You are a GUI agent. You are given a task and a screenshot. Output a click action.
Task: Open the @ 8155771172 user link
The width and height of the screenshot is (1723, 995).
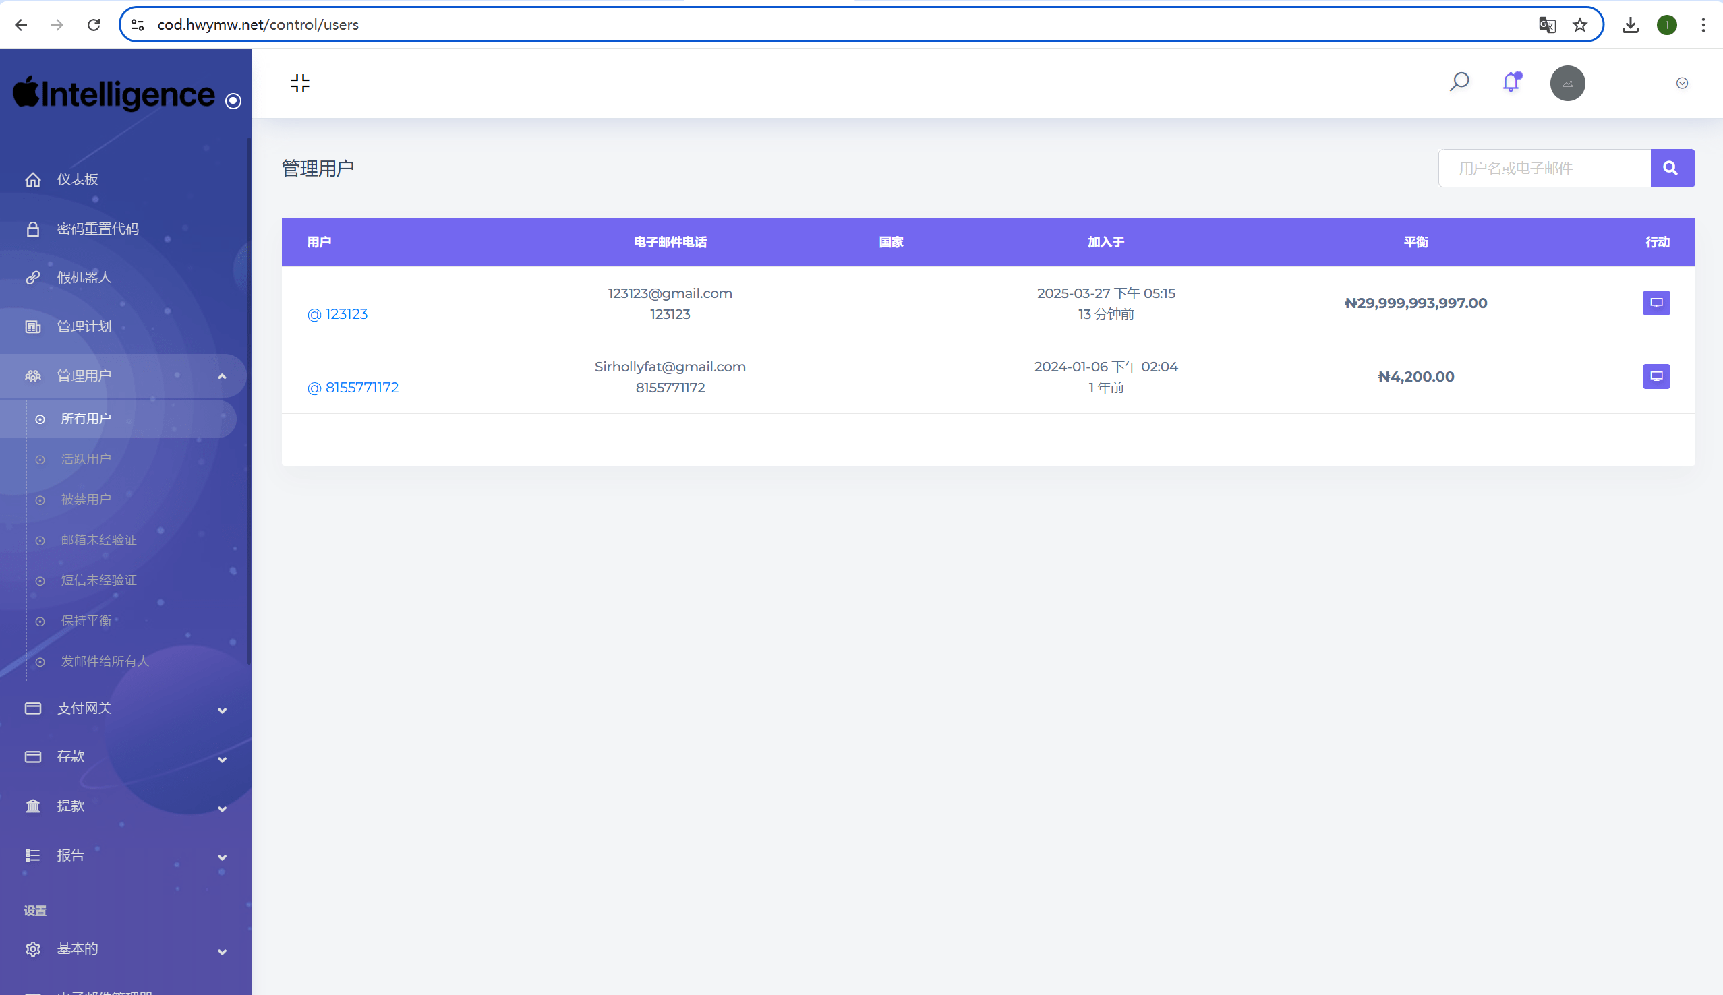[x=353, y=388]
